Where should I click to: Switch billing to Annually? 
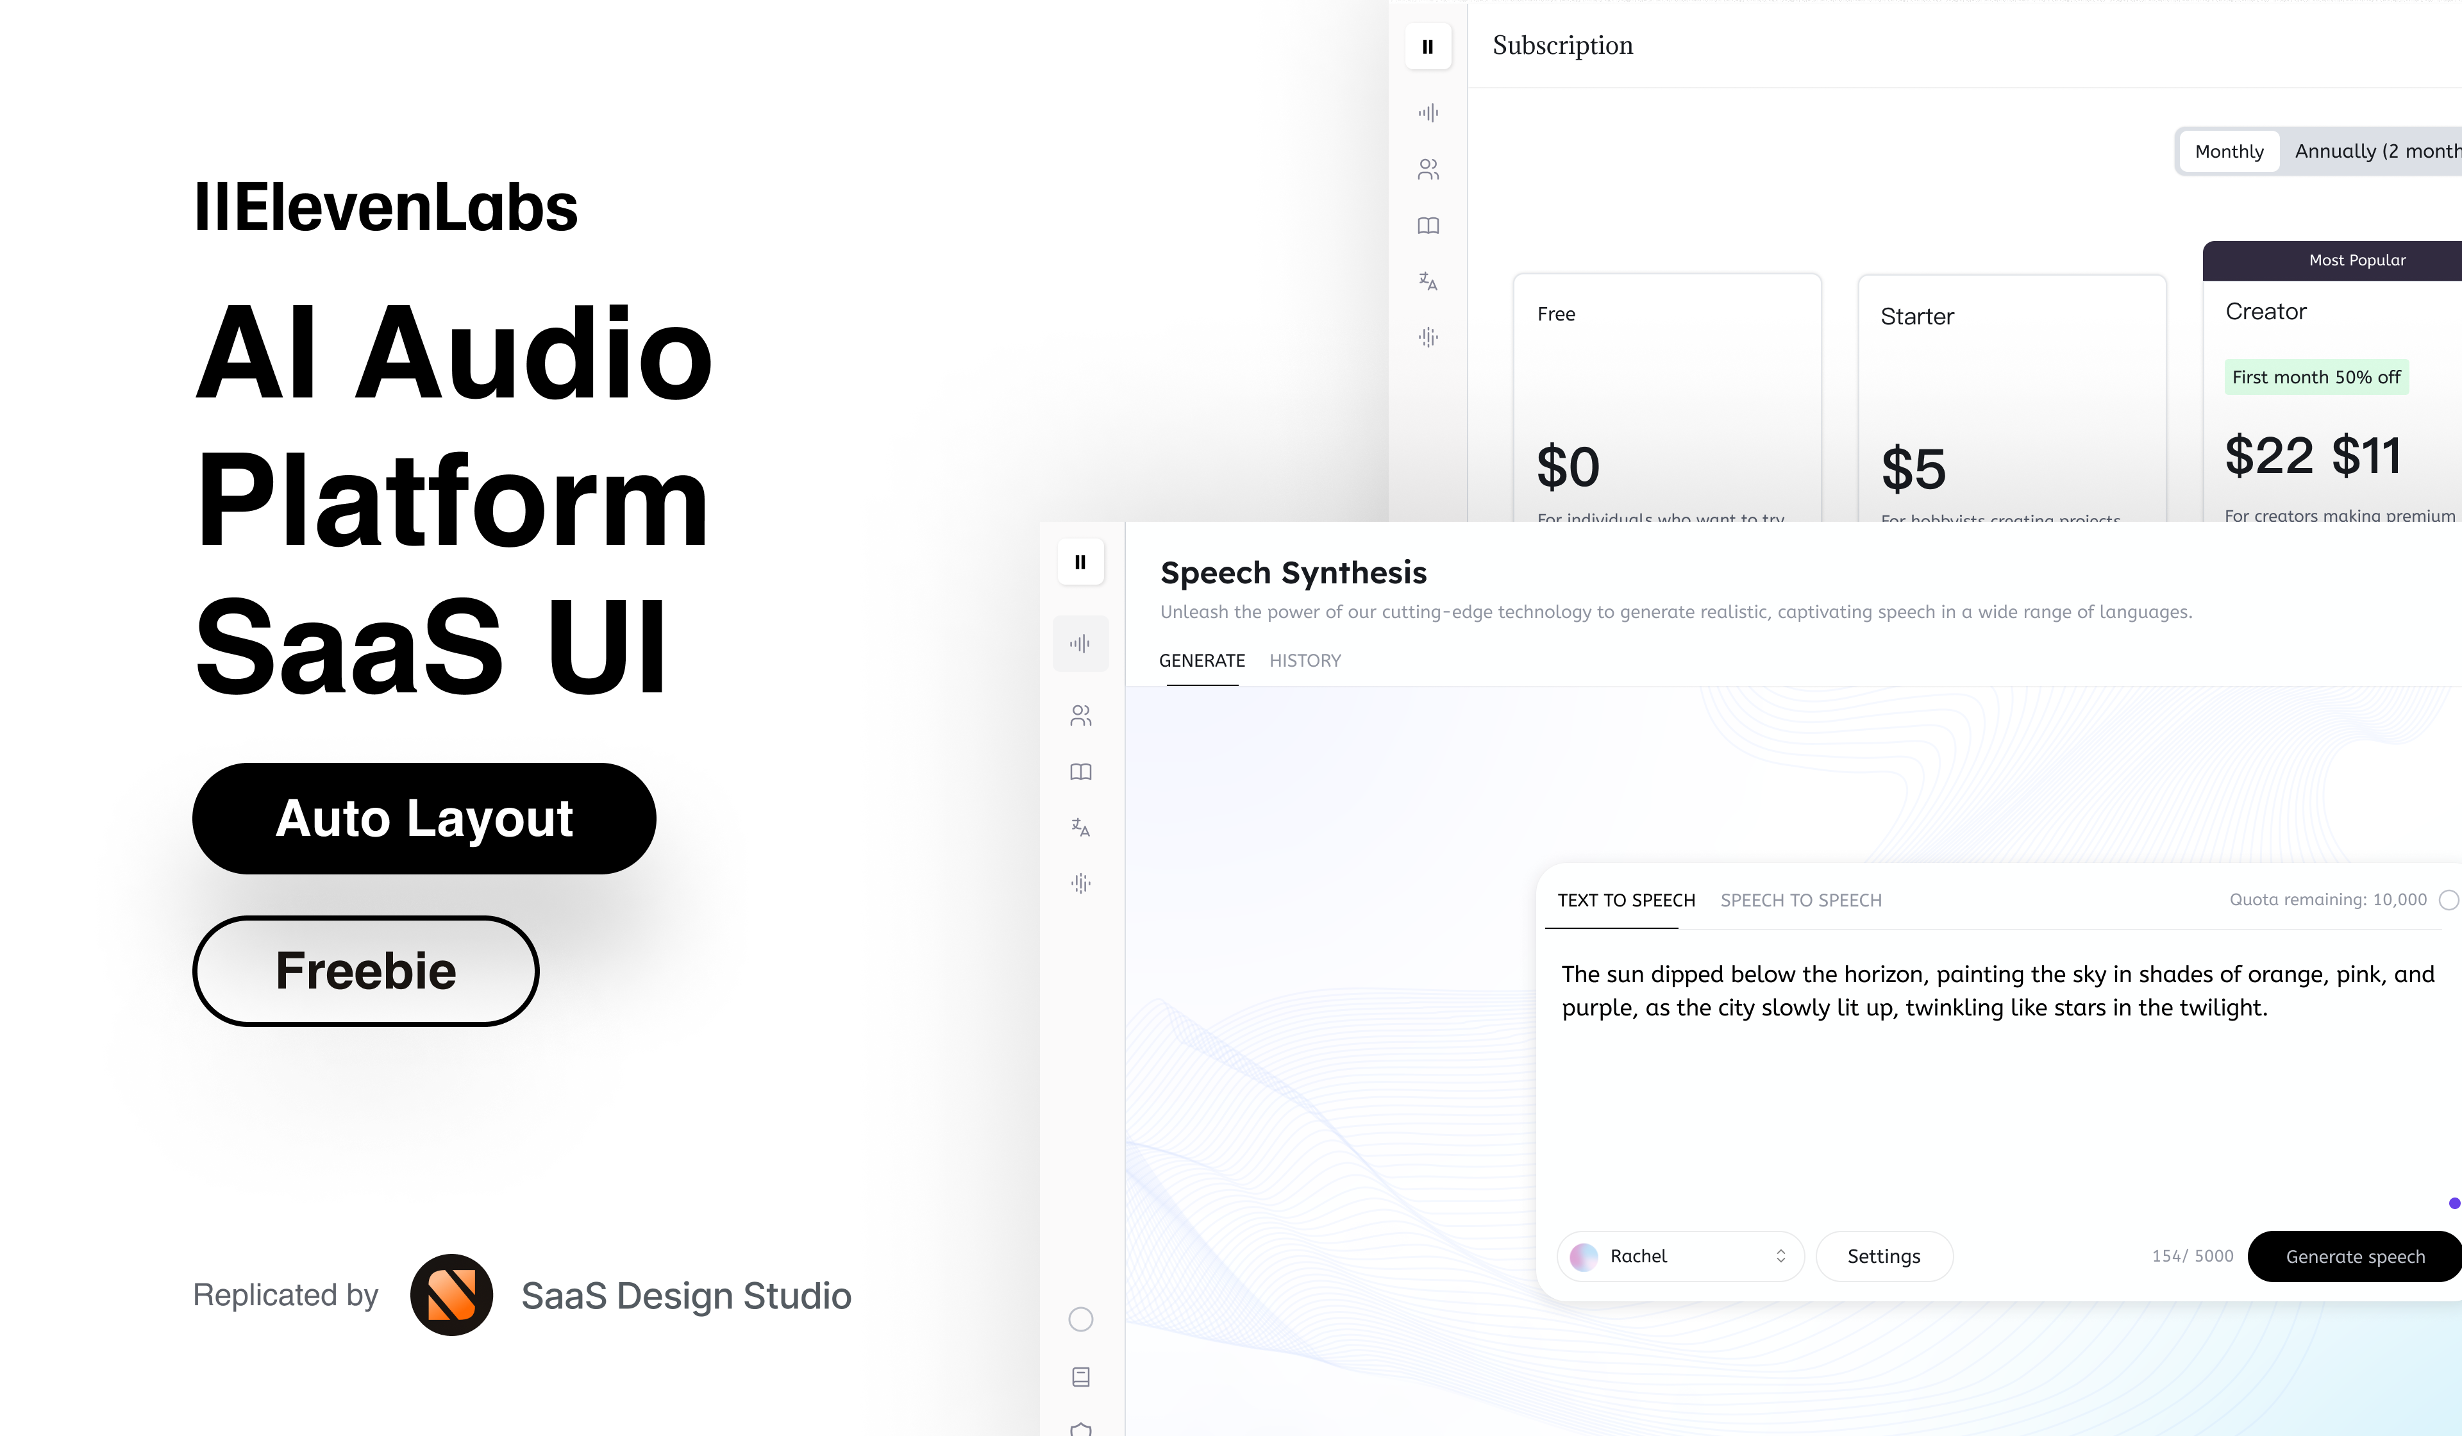point(2374,151)
